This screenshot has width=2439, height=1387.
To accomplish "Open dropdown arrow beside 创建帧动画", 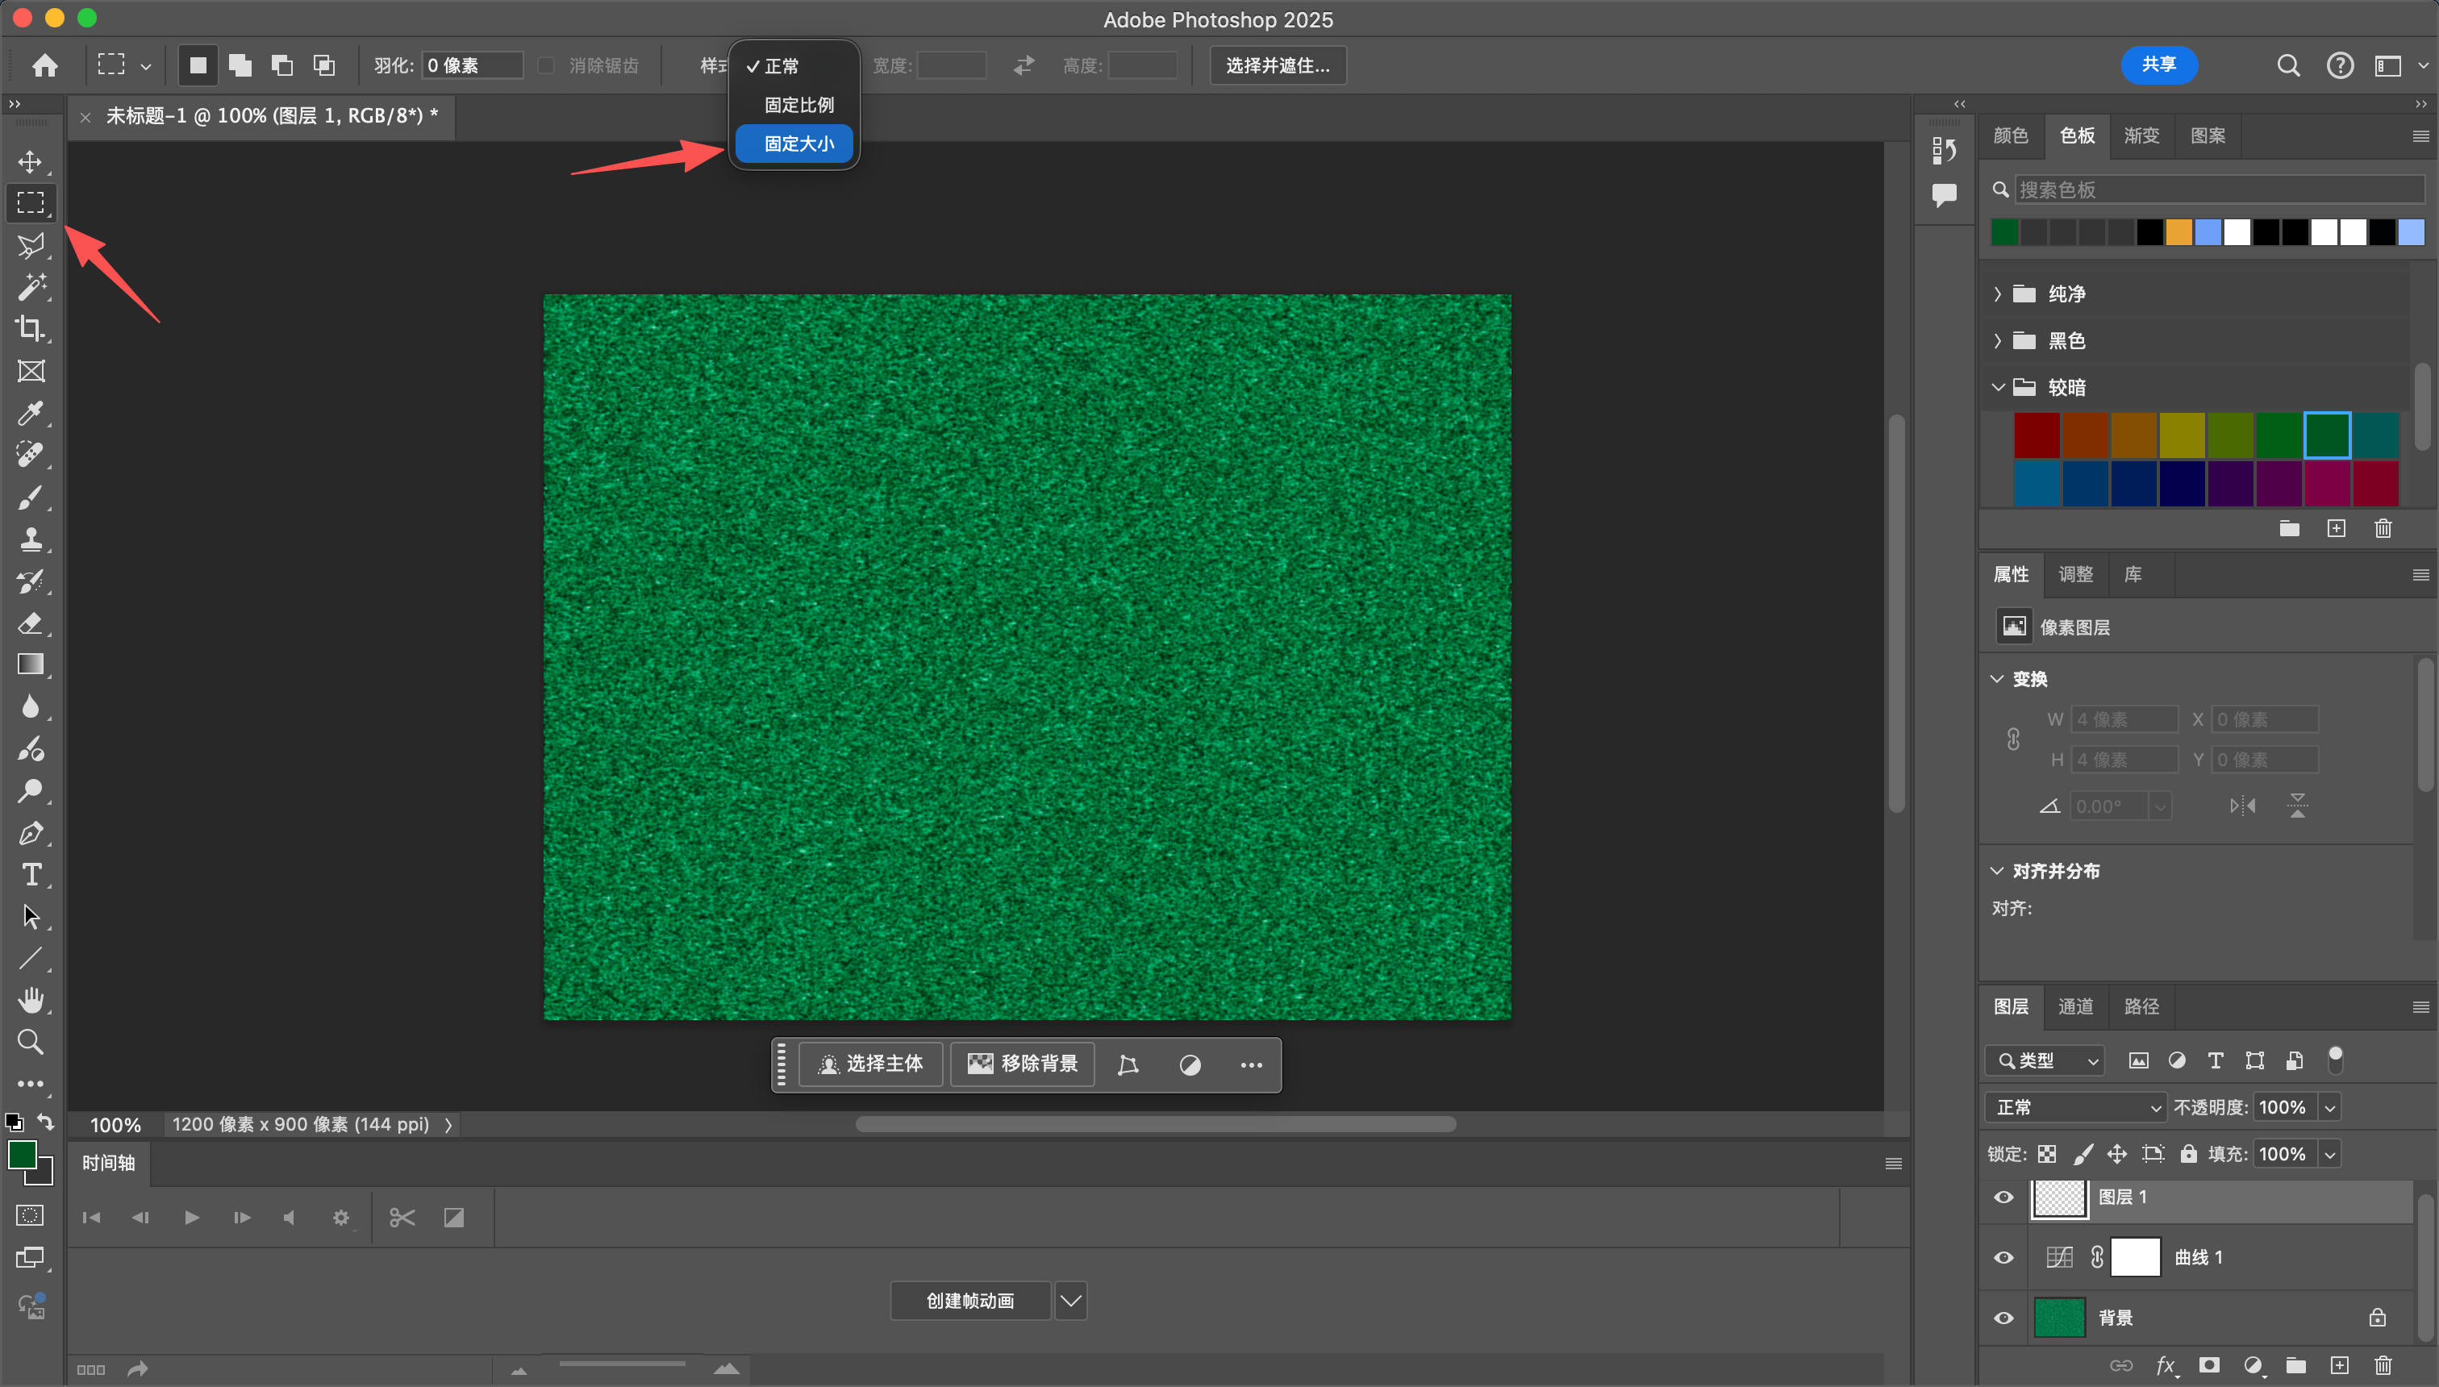I will [1070, 1300].
